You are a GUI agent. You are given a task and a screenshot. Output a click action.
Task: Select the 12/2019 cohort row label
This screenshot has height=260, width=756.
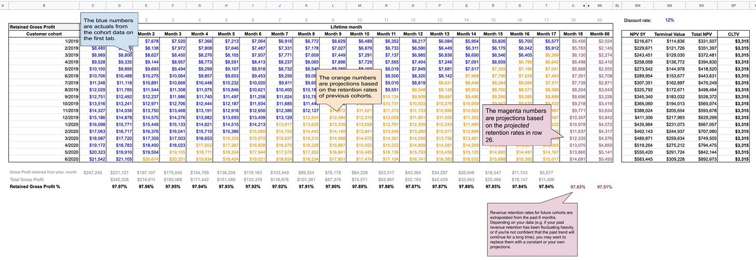[x=70, y=117]
